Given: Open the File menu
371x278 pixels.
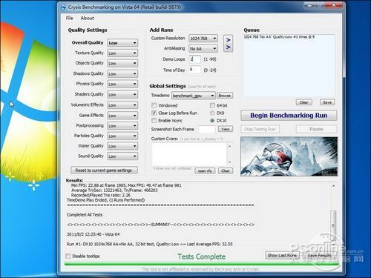Looking at the screenshot, I should pyautogui.click(x=70, y=18).
